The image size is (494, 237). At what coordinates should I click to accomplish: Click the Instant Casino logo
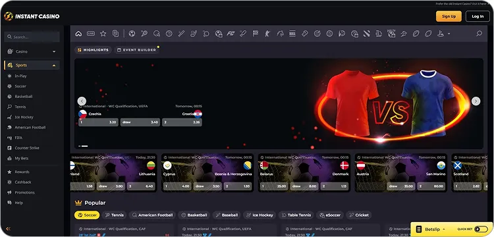pyautogui.click(x=32, y=16)
